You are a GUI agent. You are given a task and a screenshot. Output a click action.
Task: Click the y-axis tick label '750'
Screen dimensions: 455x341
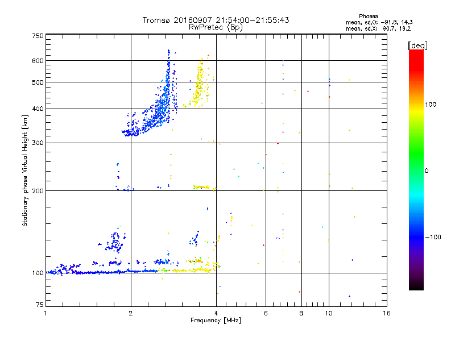[x=38, y=36]
